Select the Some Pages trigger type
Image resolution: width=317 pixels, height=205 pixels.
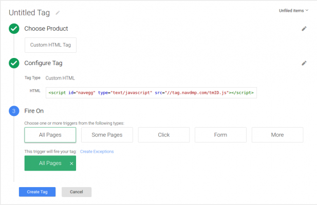pos(107,135)
